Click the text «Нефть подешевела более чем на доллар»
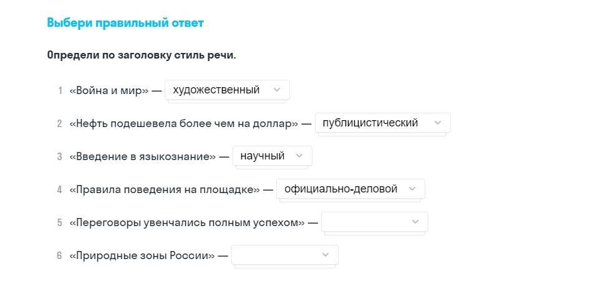 [x=184, y=123]
